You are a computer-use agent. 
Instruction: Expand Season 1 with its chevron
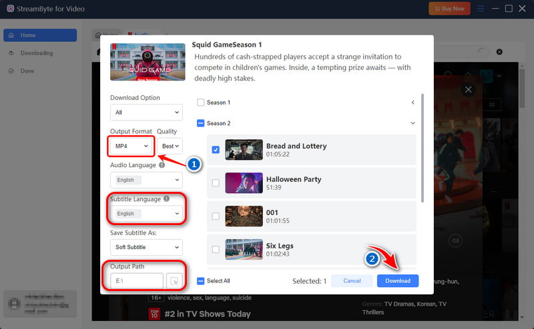[413, 103]
